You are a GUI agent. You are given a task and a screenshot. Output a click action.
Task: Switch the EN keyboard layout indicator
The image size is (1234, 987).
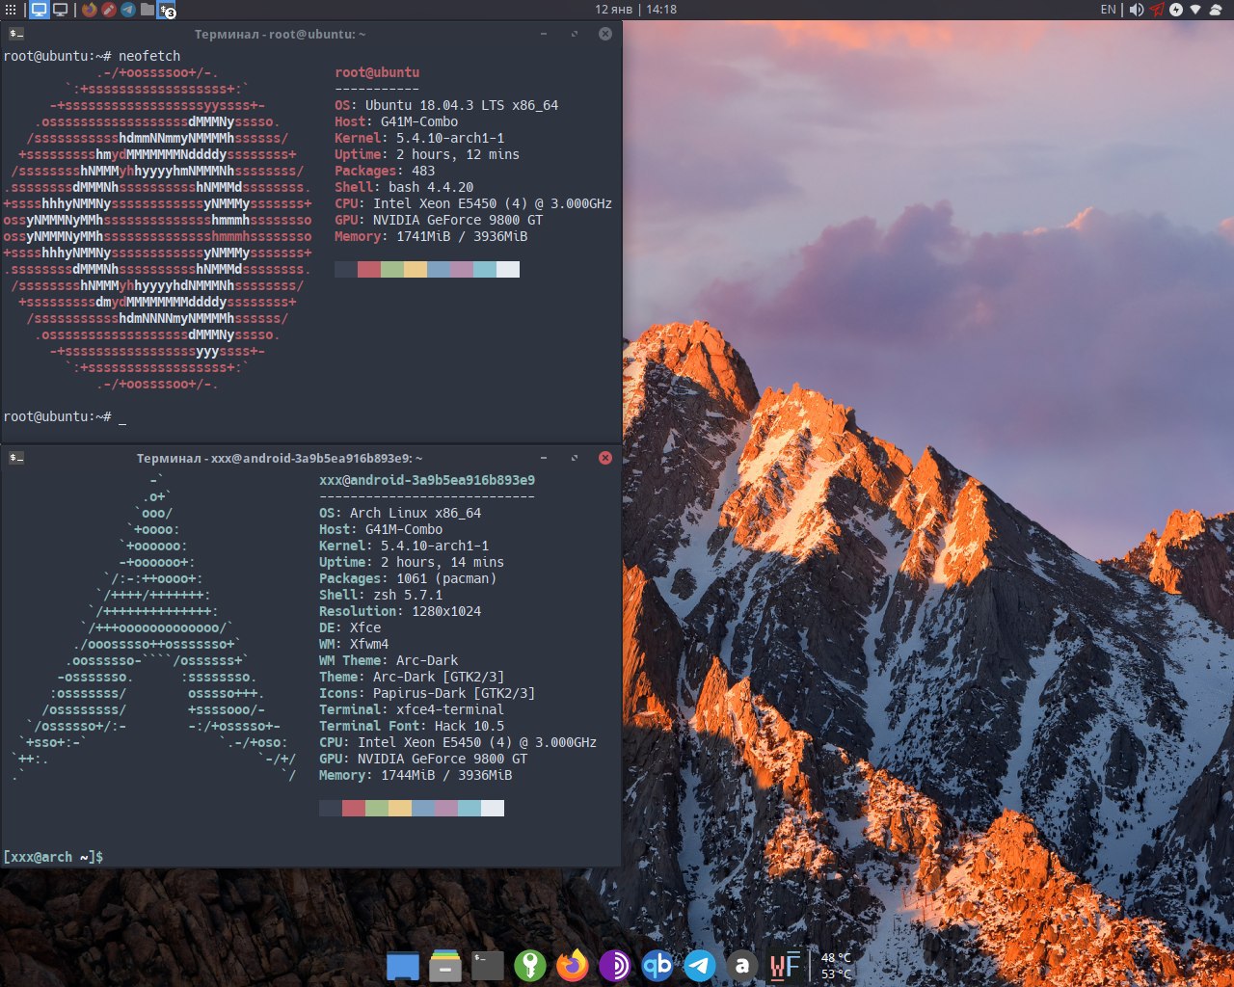[1108, 10]
